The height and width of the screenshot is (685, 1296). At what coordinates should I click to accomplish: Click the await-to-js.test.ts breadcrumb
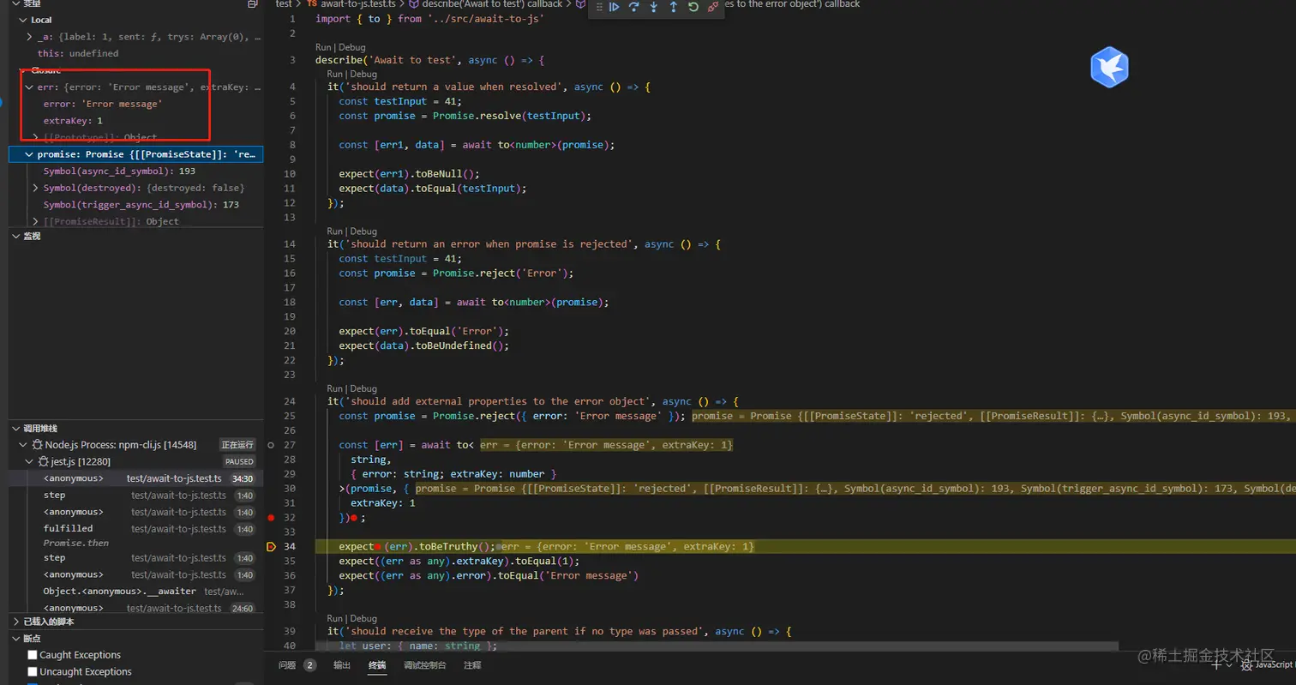357,4
